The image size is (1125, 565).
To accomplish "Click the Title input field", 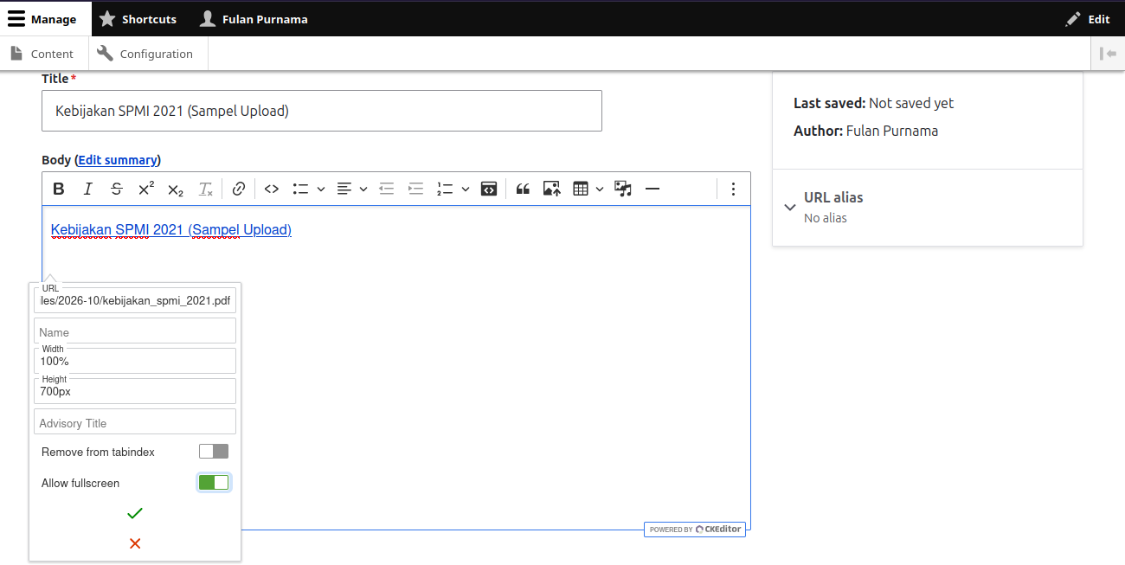I will click(322, 111).
